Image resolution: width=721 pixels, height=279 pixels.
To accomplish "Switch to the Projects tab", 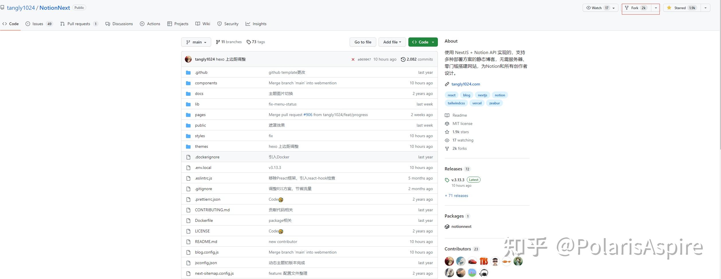I will click(178, 24).
